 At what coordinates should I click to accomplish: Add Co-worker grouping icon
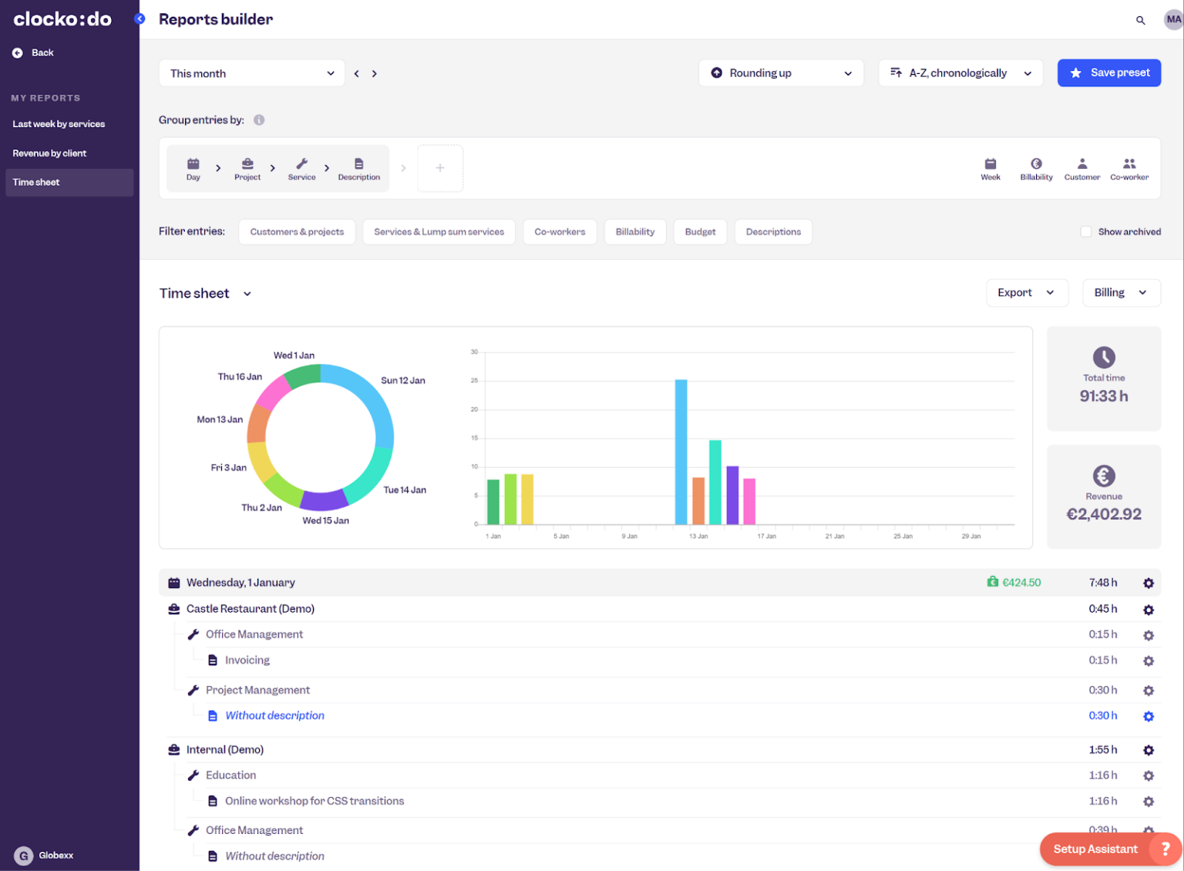click(1128, 168)
